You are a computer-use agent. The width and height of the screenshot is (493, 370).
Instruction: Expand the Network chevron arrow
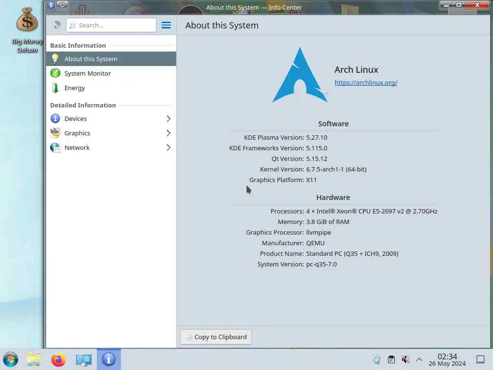(x=169, y=147)
